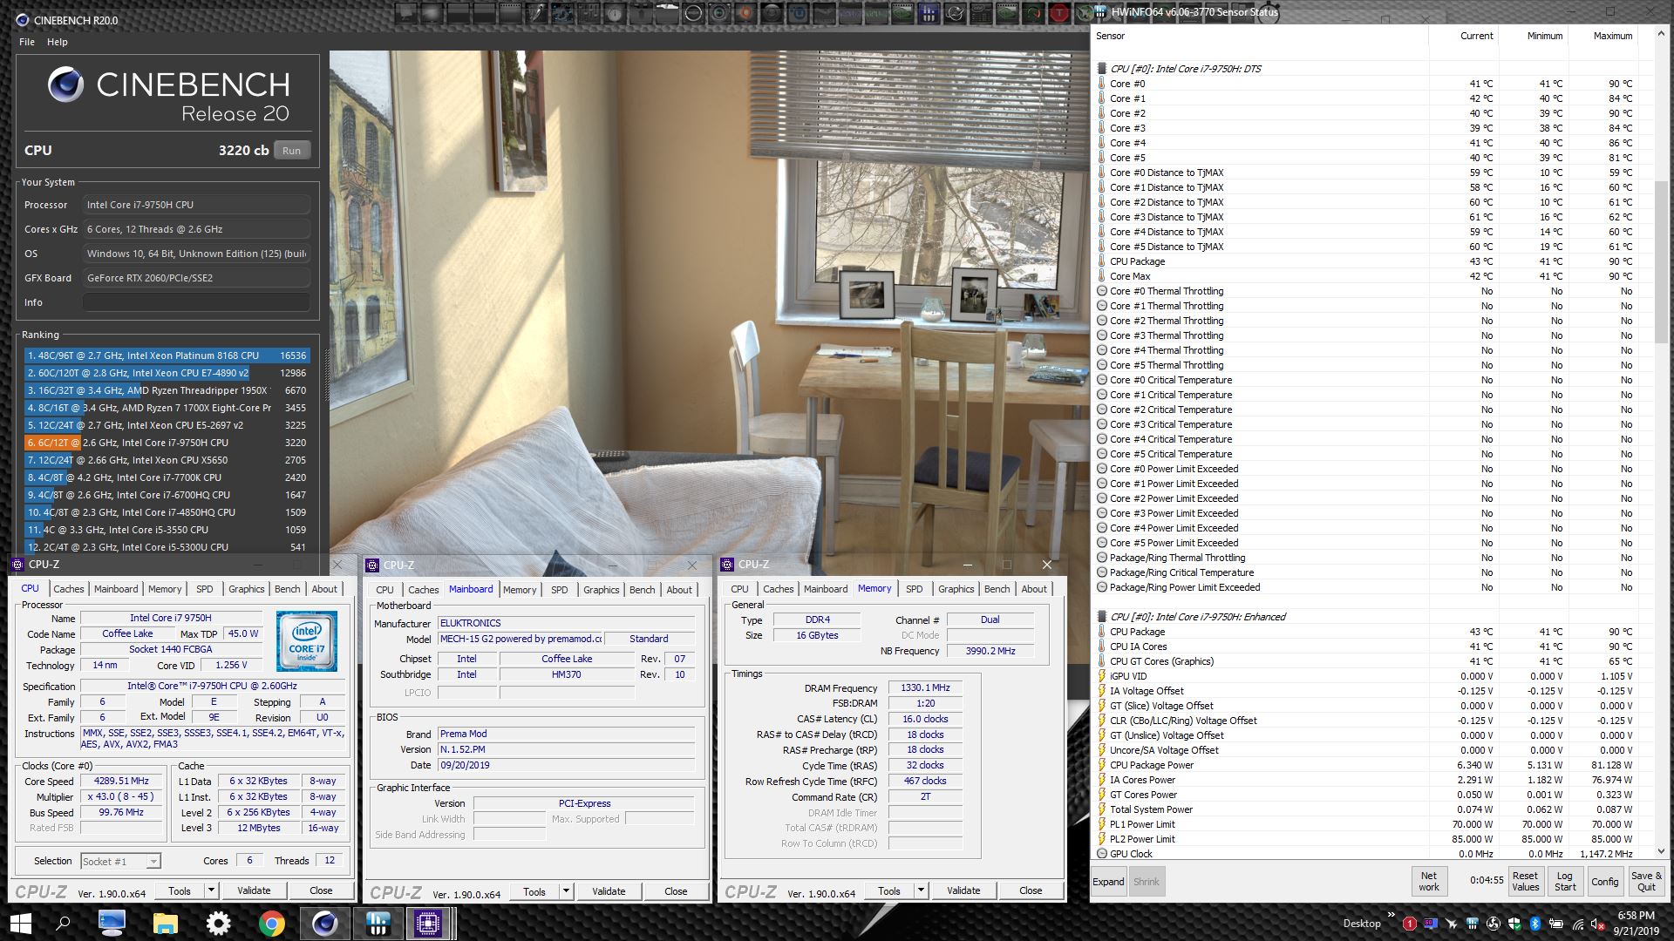Open Tools dropdown arrow in left CPU-Z window
This screenshot has width=1674, height=941.
[210, 890]
